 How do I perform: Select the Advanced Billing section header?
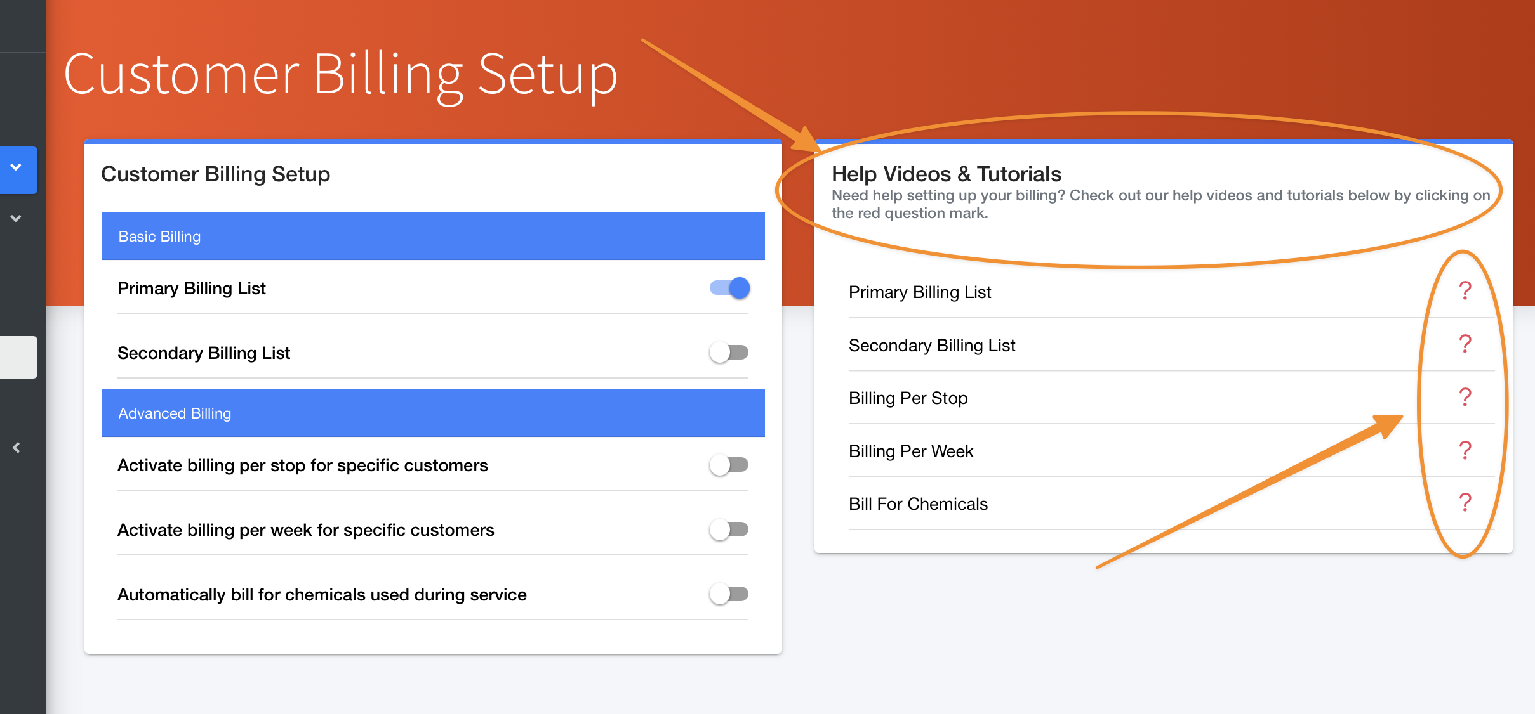click(x=433, y=413)
